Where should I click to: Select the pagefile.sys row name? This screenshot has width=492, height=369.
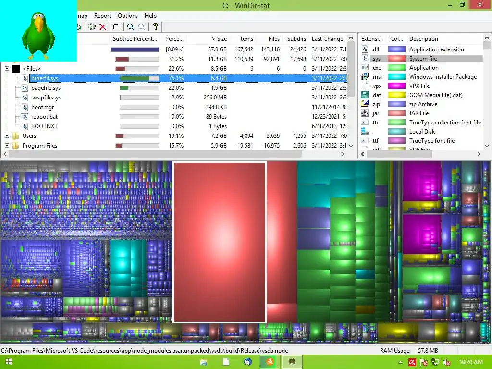[46, 88]
